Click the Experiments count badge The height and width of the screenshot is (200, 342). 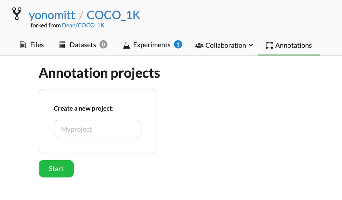coord(178,44)
